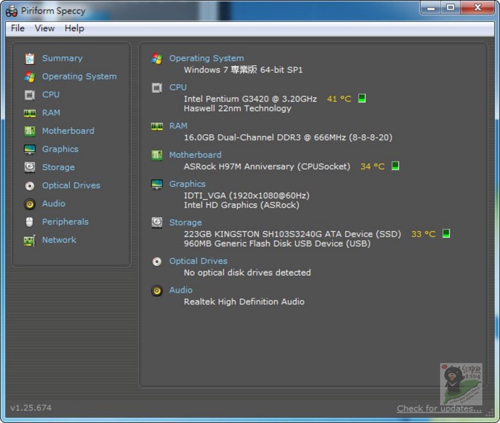Select RAM in the sidebar
500x423 pixels.
tap(51, 113)
